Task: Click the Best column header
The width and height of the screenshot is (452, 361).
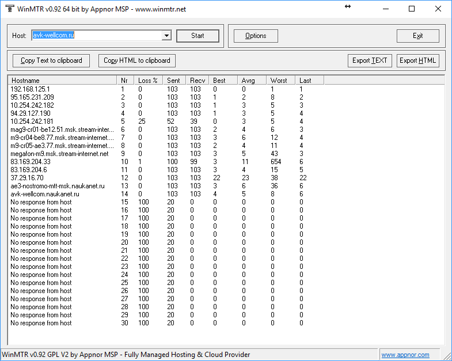Action: [223, 81]
